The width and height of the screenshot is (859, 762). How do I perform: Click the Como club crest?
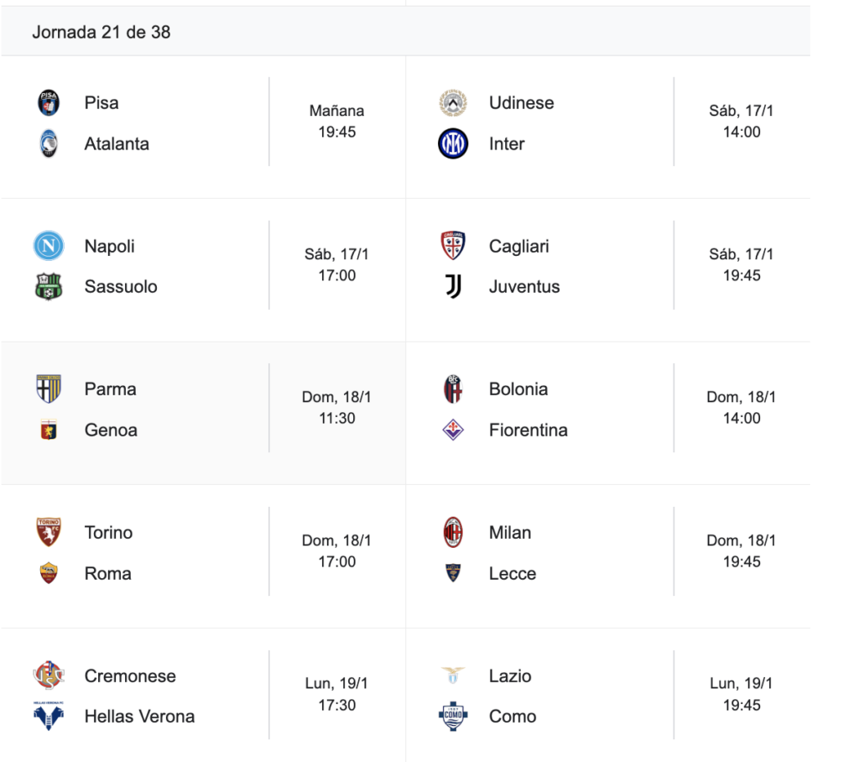tap(453, 717)
